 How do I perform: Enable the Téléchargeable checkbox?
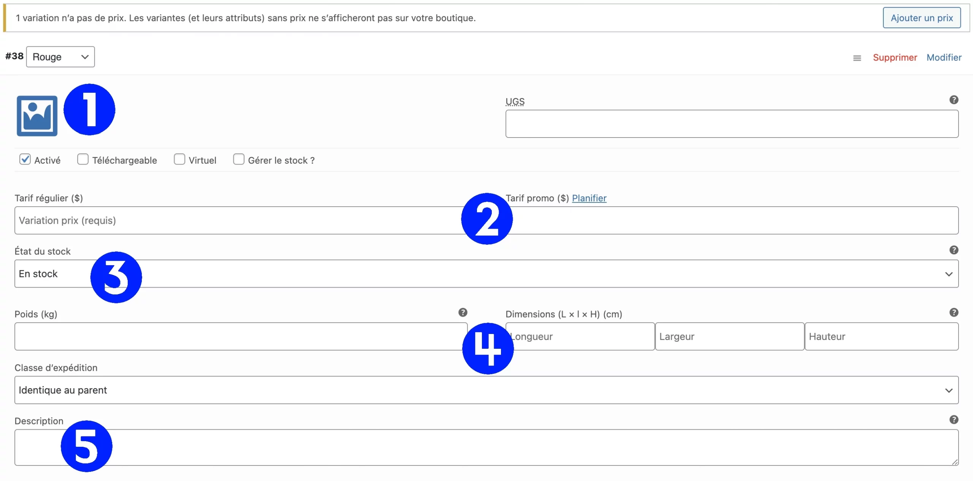83,159
